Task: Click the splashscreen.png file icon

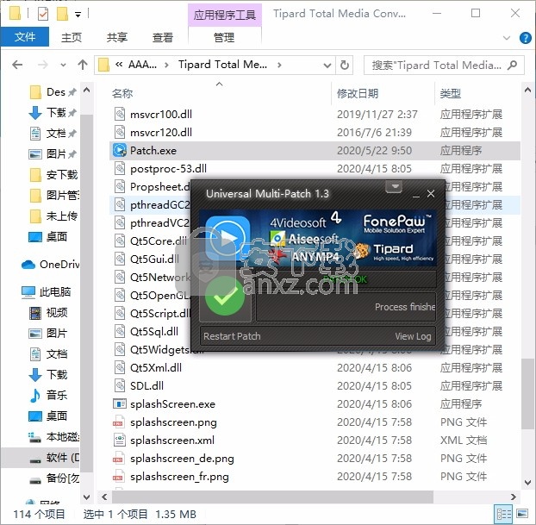Action: pos(120,422)
